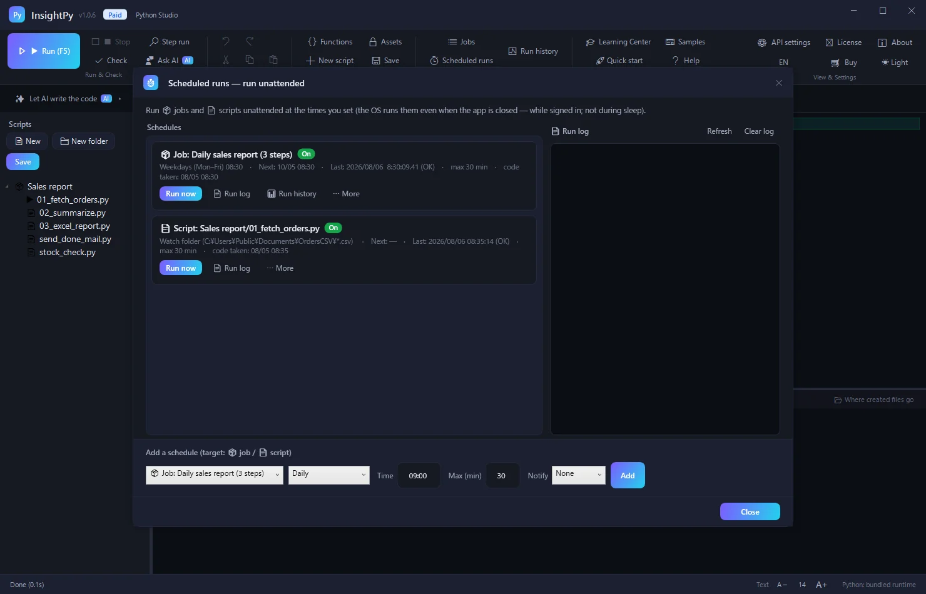Click the Time field showing 09:00
This screenshot has height=594, width=926.
click(418, 476)
